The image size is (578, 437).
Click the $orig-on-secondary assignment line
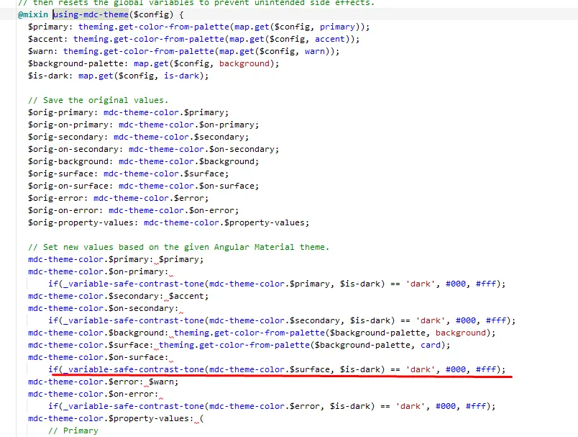pyautogui.click(x=153, y=149)
